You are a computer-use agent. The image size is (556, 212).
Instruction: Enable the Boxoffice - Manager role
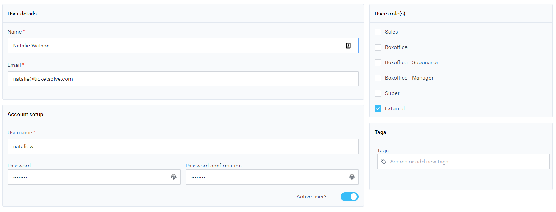(x=378, y=78)
